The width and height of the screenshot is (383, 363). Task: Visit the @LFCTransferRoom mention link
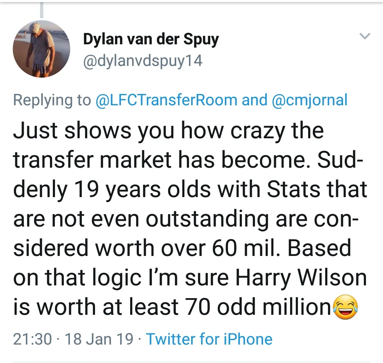pyautogui.click(x=166, y=100)
